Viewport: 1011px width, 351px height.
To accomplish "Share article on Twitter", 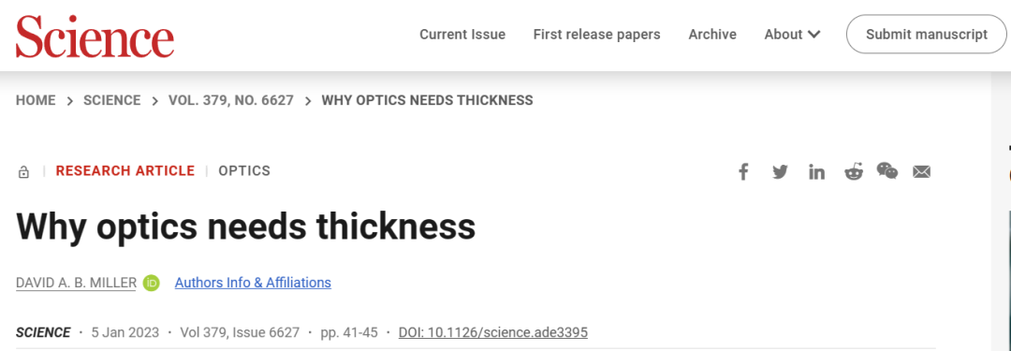I will tap(780, 171).
